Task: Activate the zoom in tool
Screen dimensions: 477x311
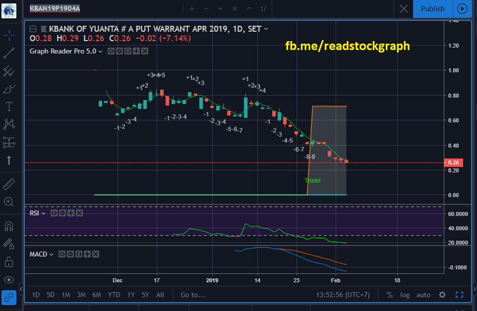Action: 9,202
